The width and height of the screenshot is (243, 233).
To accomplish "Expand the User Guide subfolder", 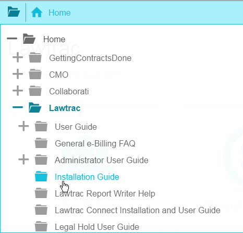I will (x=23, y=126).
